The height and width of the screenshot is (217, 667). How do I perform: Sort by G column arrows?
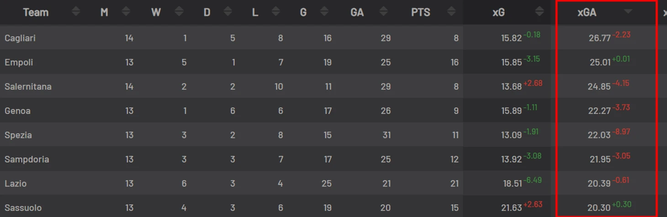pyautogui.click(x=324, y=12)
